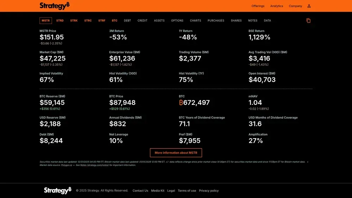Screen dimensions: 352x198
Task: Click the BSE Return value 1,129%
Action: (259, 37)
